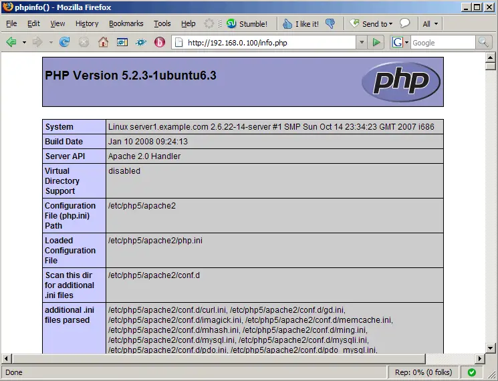Expand the address bar URL dropdown
The height and width of the screenshot is (381, 498).
[x=362, y=42]
